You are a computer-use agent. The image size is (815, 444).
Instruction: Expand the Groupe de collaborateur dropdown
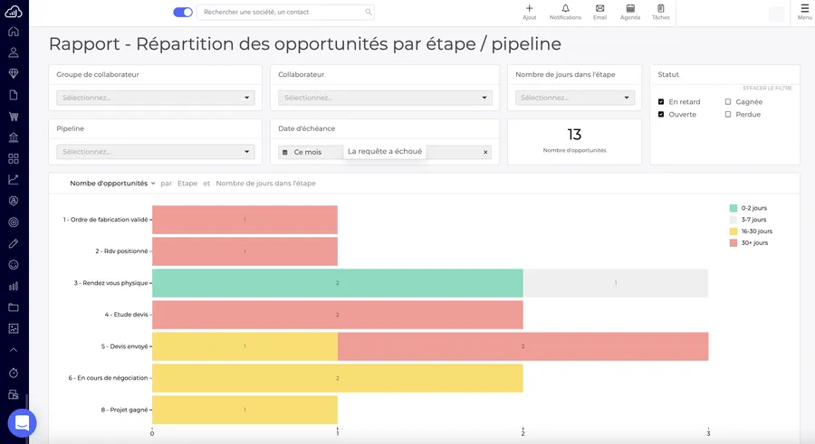156,98
